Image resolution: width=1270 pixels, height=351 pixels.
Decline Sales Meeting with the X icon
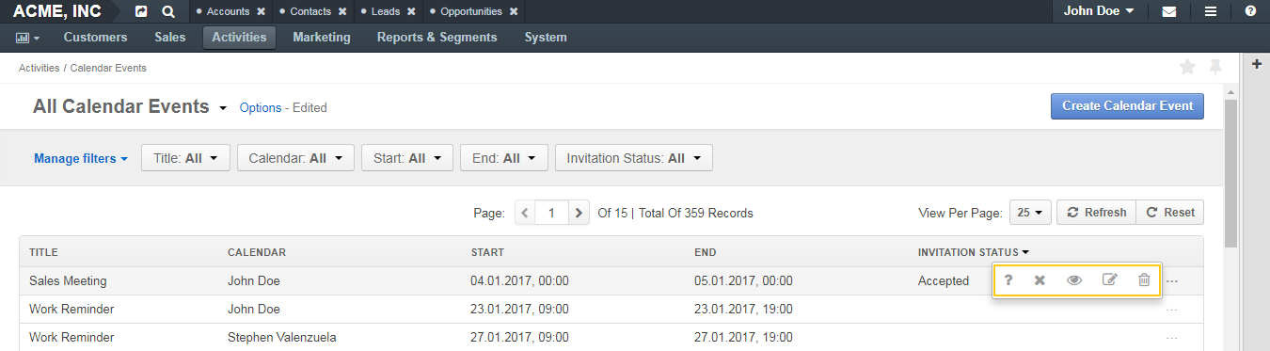1040,280
